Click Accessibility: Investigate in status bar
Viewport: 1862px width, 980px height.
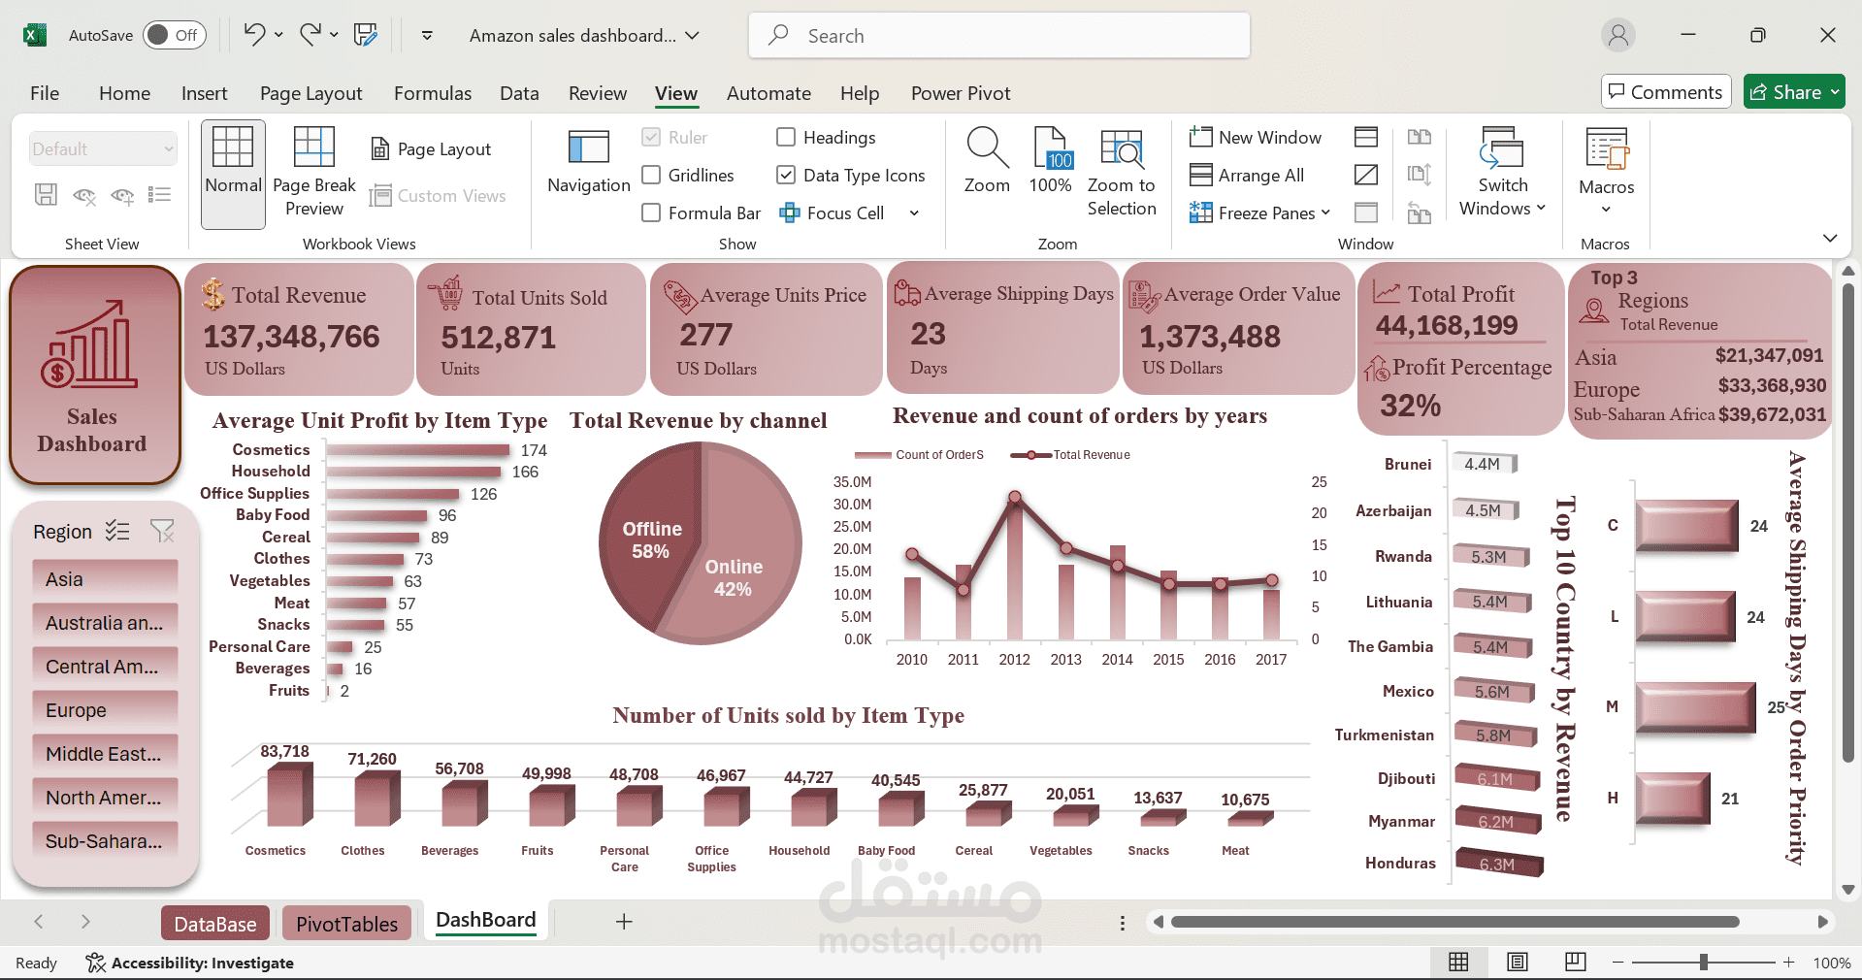pos(190,963)
